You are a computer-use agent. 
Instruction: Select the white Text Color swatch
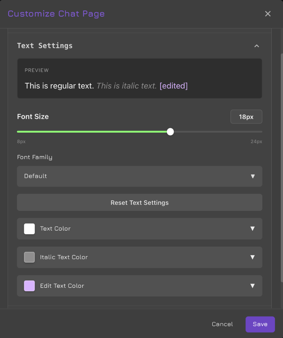click(29, 229)
